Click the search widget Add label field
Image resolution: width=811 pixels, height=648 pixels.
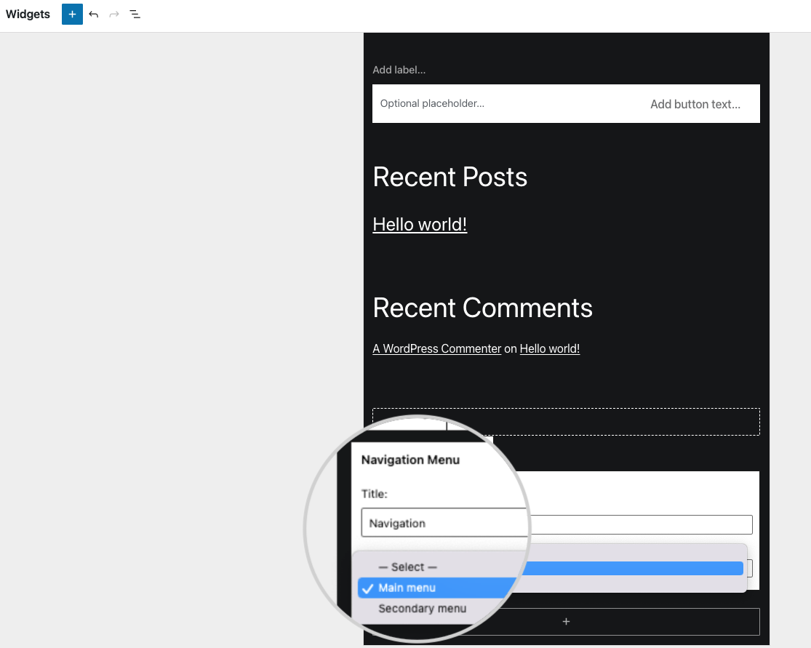pyautogui.click(x=399, y=70)
